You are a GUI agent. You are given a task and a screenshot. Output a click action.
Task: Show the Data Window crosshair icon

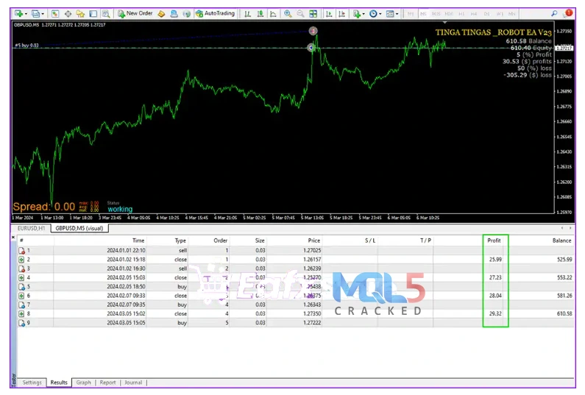pos(68,13)
